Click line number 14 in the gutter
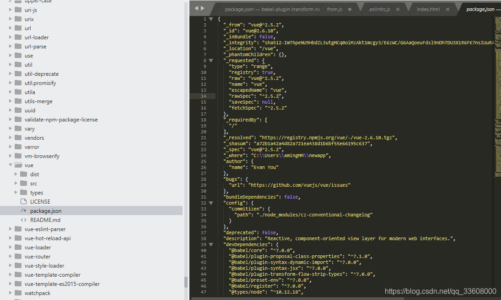The width and height of the screenshot is (501, 300). coord(204,96)
